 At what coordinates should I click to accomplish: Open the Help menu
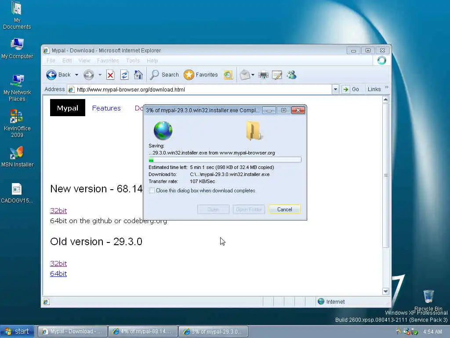point(152,61)
